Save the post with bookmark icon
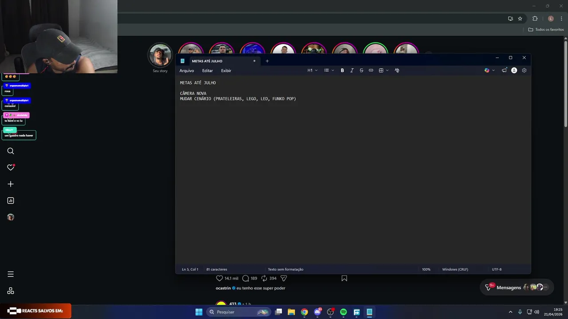The height and width of the screenshot is (319, 568). point(344,278)
